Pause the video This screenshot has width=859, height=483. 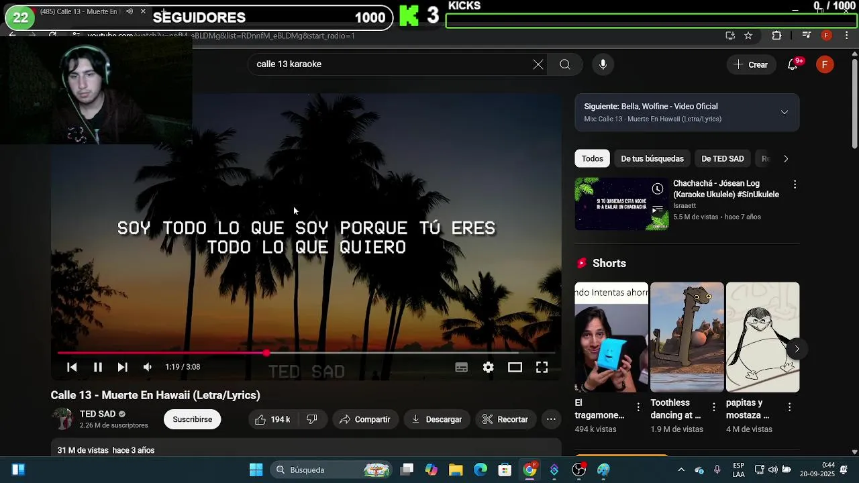(x=97, y=367)
